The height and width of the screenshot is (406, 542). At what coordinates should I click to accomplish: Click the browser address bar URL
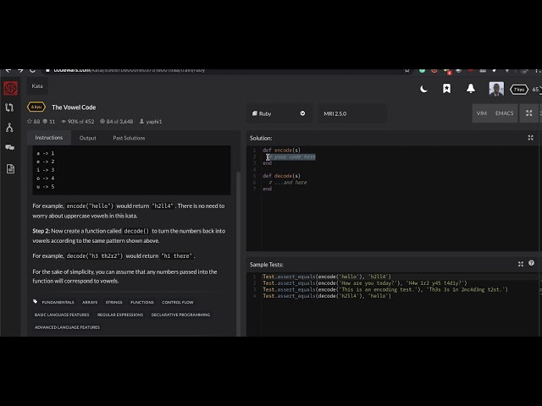pyautogui.click(x=130, y=70)
